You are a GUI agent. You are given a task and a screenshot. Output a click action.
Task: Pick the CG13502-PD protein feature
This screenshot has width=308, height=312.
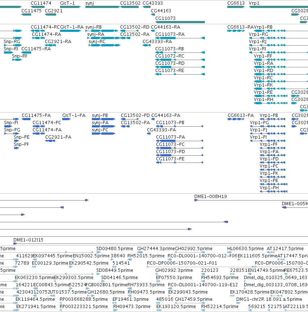click(130, 119)
